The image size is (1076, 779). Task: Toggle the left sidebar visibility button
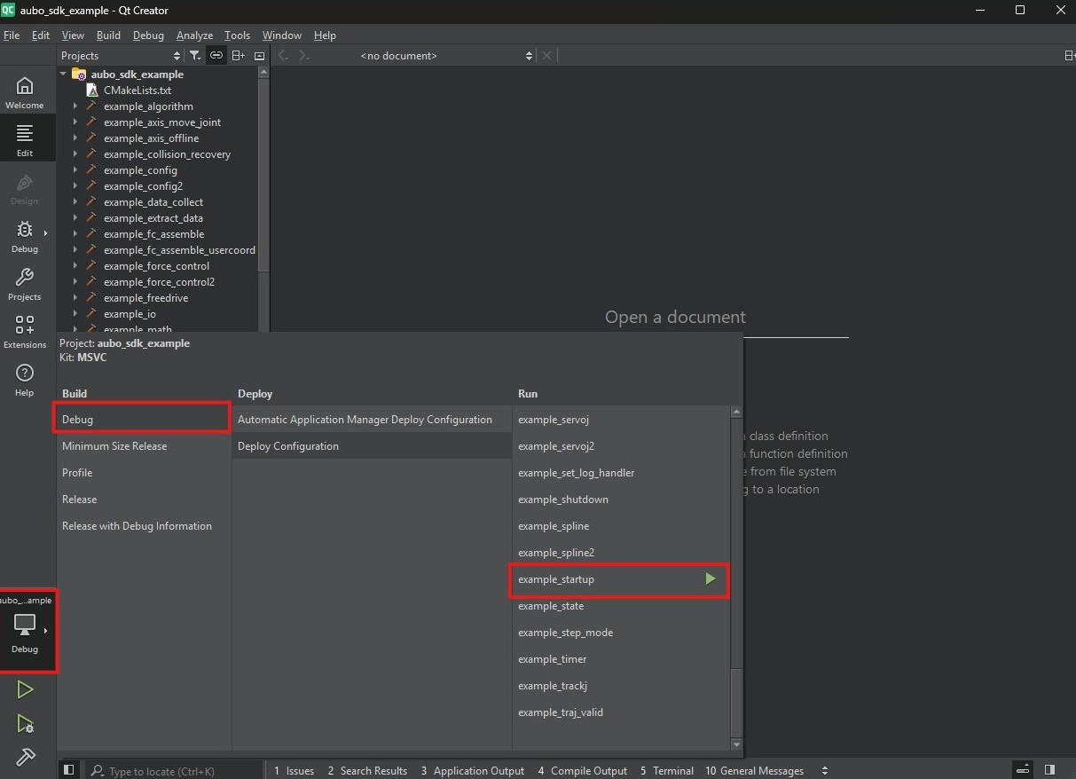68,770
